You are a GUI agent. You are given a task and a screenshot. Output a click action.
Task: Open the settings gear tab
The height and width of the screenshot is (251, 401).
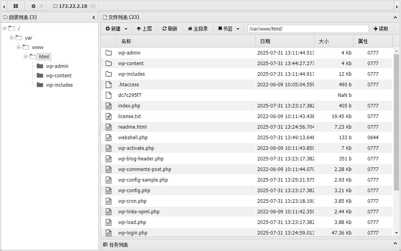click(33, 6)
